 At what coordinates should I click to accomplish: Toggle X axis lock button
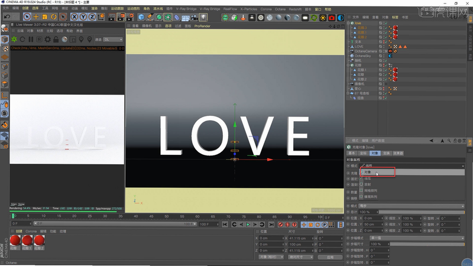[x=74, y=17]
